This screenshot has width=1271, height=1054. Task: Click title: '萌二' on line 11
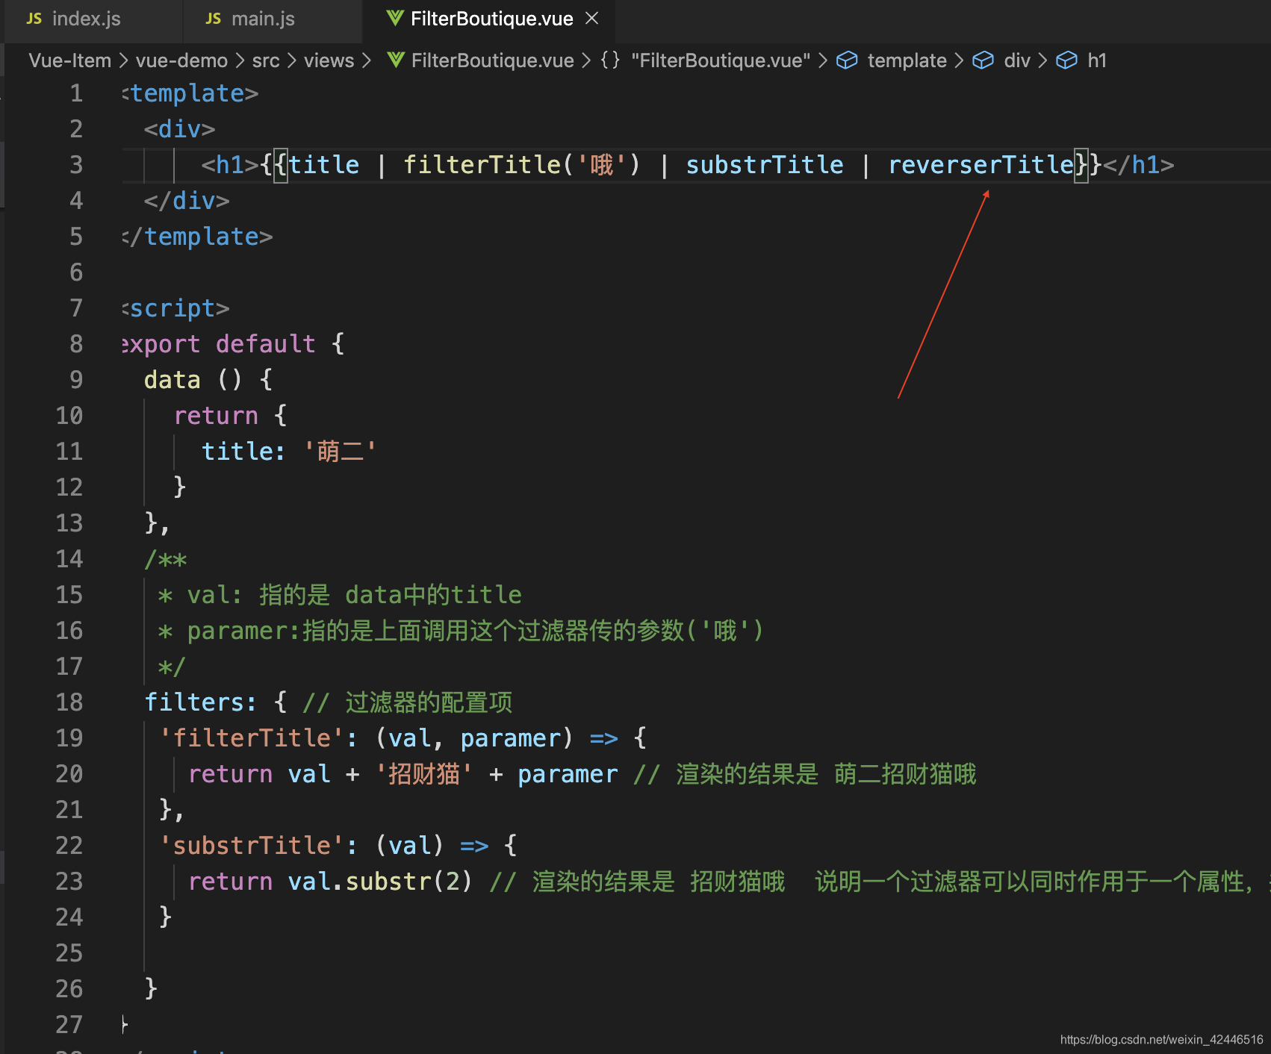click(x=289, y=451)
